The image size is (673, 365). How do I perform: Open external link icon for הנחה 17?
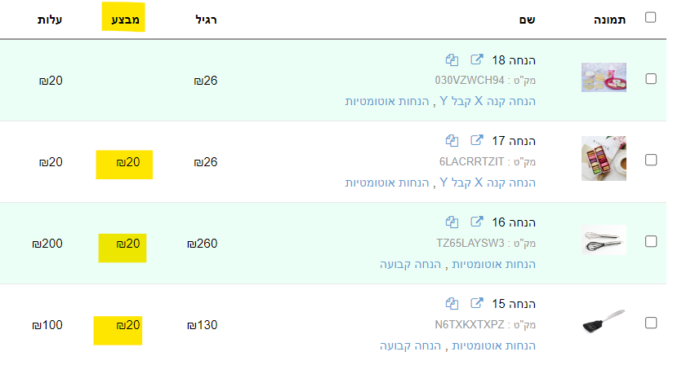click(x=477, y=141)
